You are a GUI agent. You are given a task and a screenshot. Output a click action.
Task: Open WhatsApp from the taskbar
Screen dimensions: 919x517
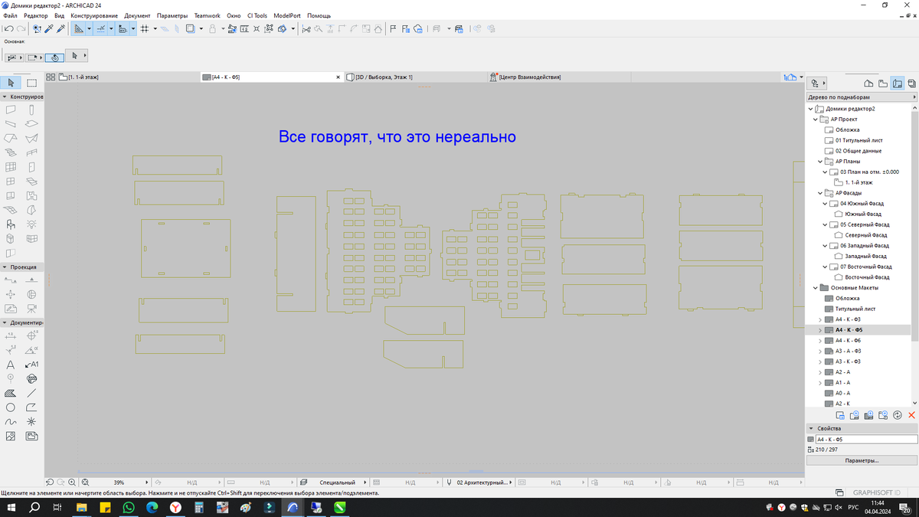pos(128,508)
